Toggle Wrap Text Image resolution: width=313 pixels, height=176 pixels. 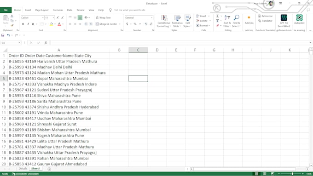(x=103, y=18)
